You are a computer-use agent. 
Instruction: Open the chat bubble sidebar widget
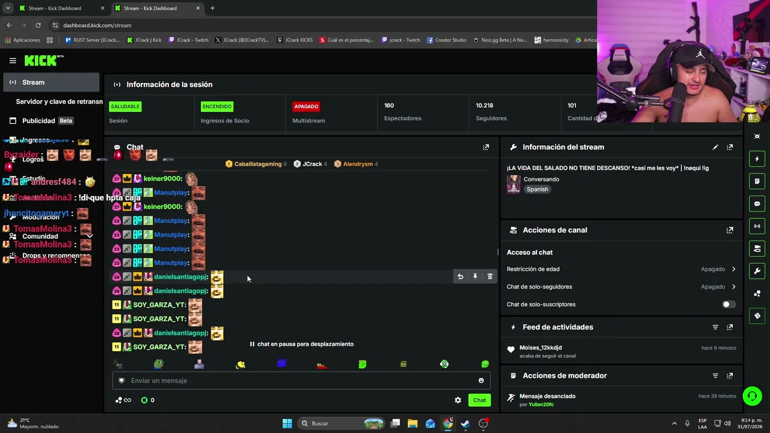(757, 204)
